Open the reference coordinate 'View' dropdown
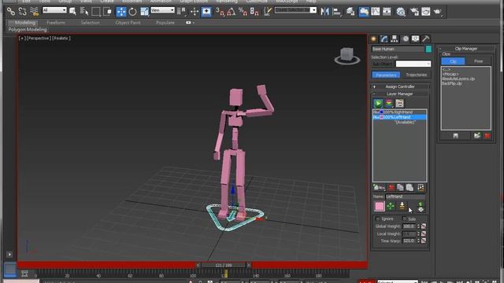504x283 pixels. pos(163,10)
